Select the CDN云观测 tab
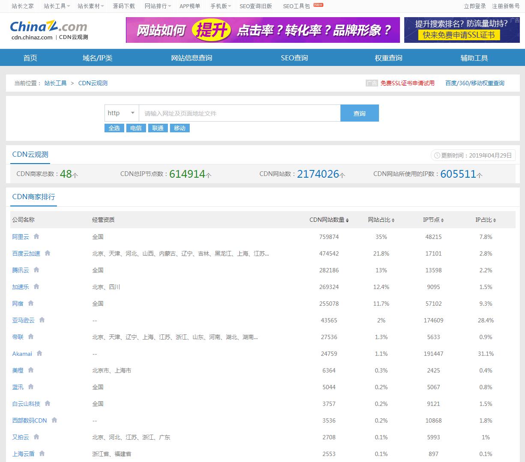 coord(30,155)
